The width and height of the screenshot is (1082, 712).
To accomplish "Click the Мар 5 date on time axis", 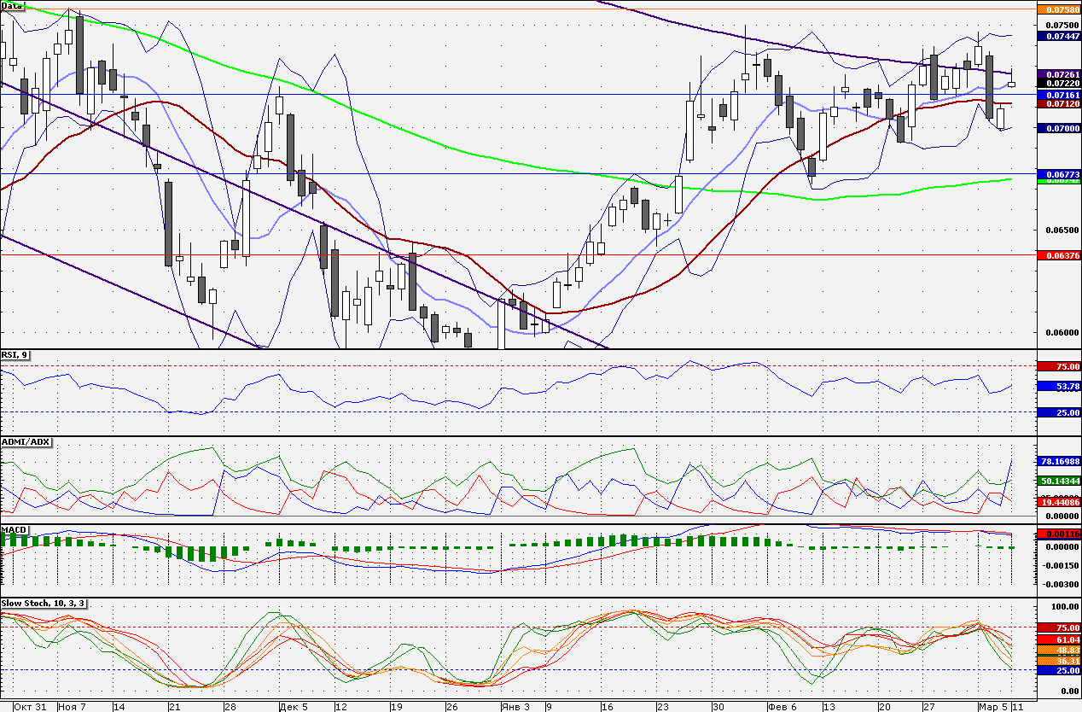I will (992, 707).
